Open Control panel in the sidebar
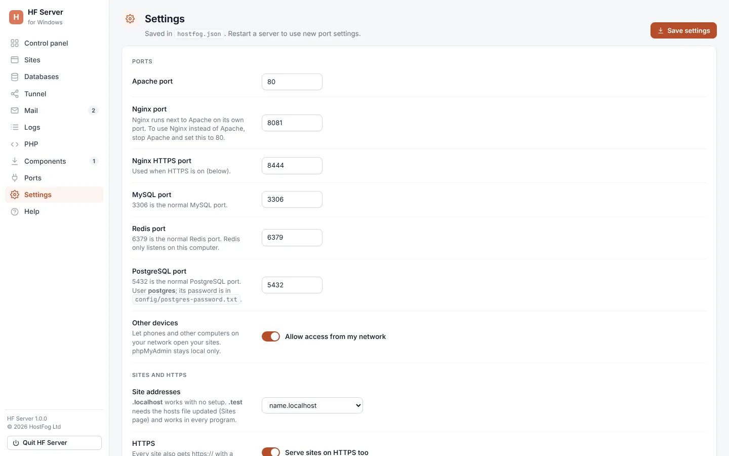The height and width of the screenshot is (456, 729). [54, 43]
